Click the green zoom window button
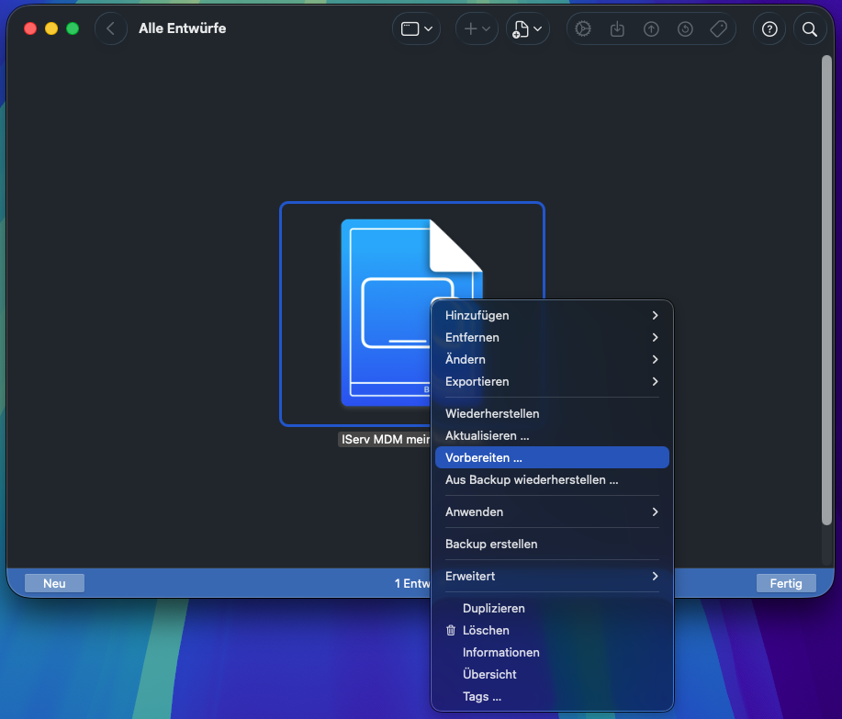Image resolution: width=842 pixels, height=719 pixels. point(73,28)
